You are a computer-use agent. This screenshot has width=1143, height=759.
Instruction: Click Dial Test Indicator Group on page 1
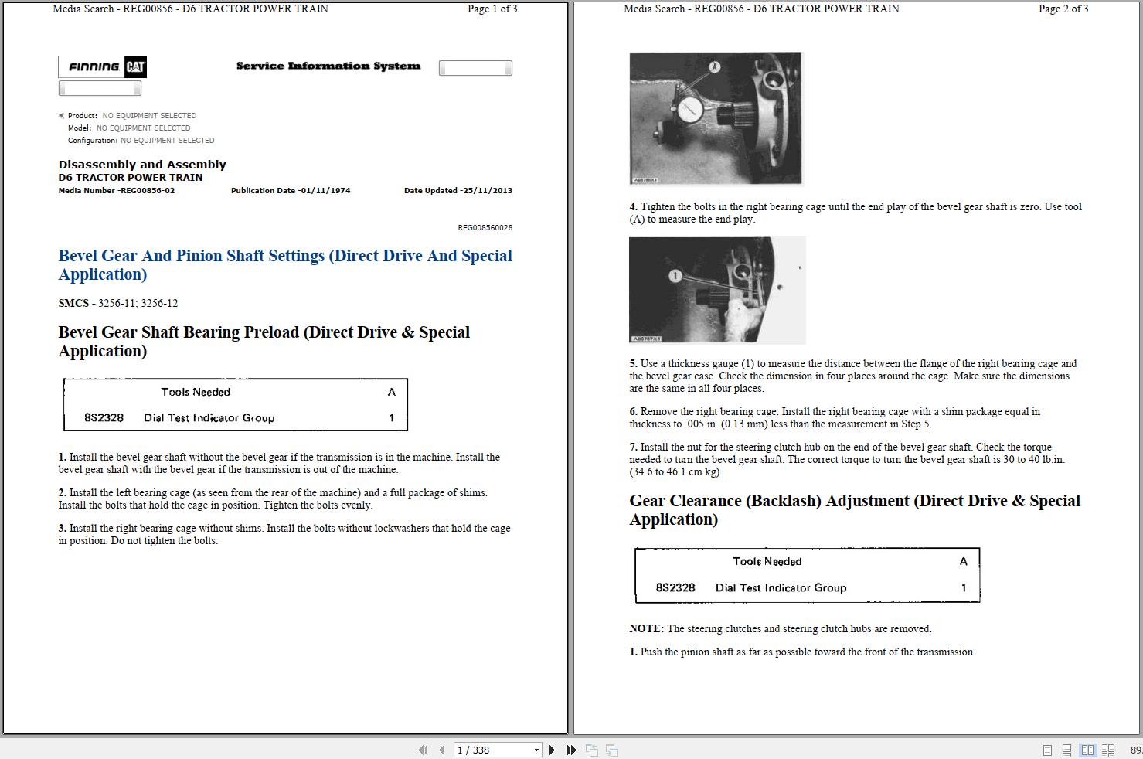point(209,418)
